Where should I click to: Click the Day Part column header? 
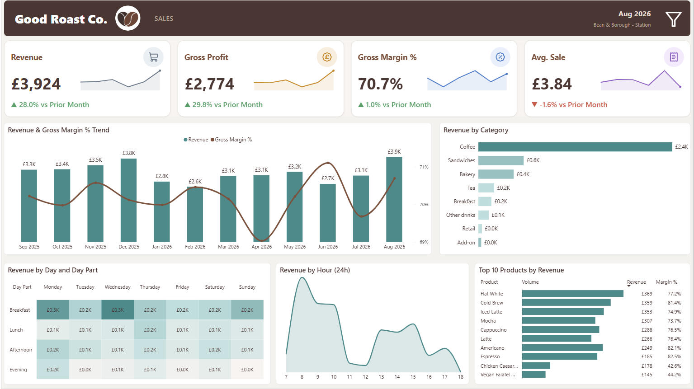22,287
